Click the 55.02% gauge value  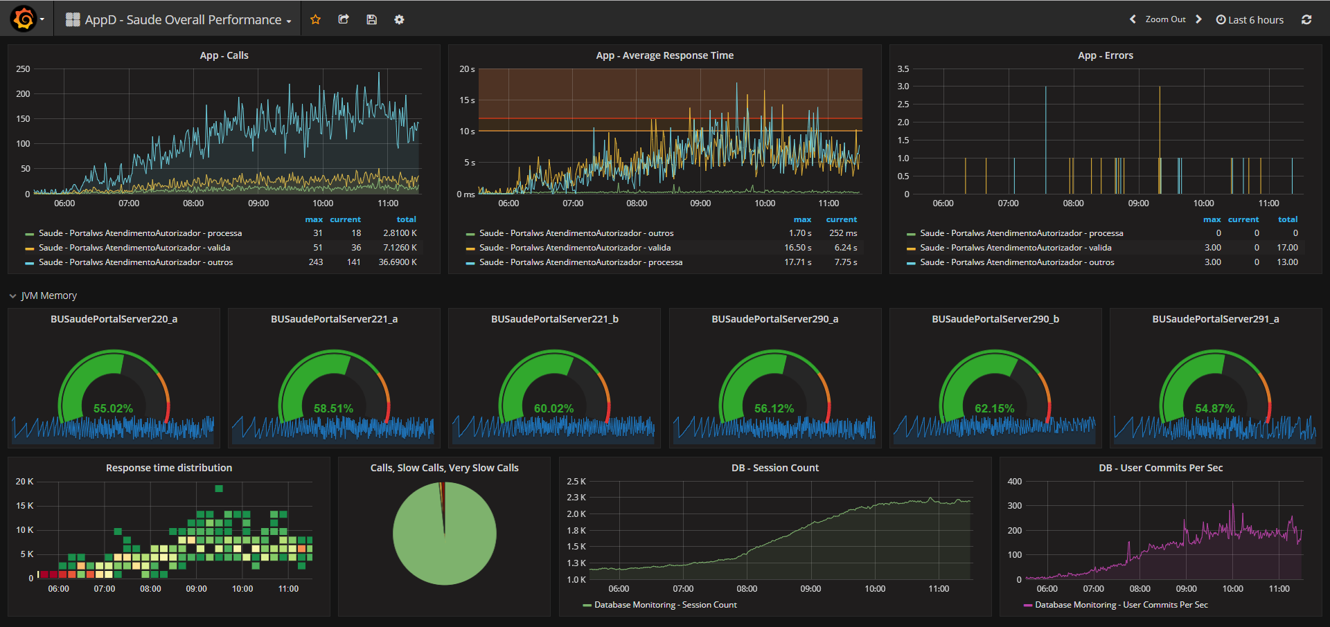[114, 408]
